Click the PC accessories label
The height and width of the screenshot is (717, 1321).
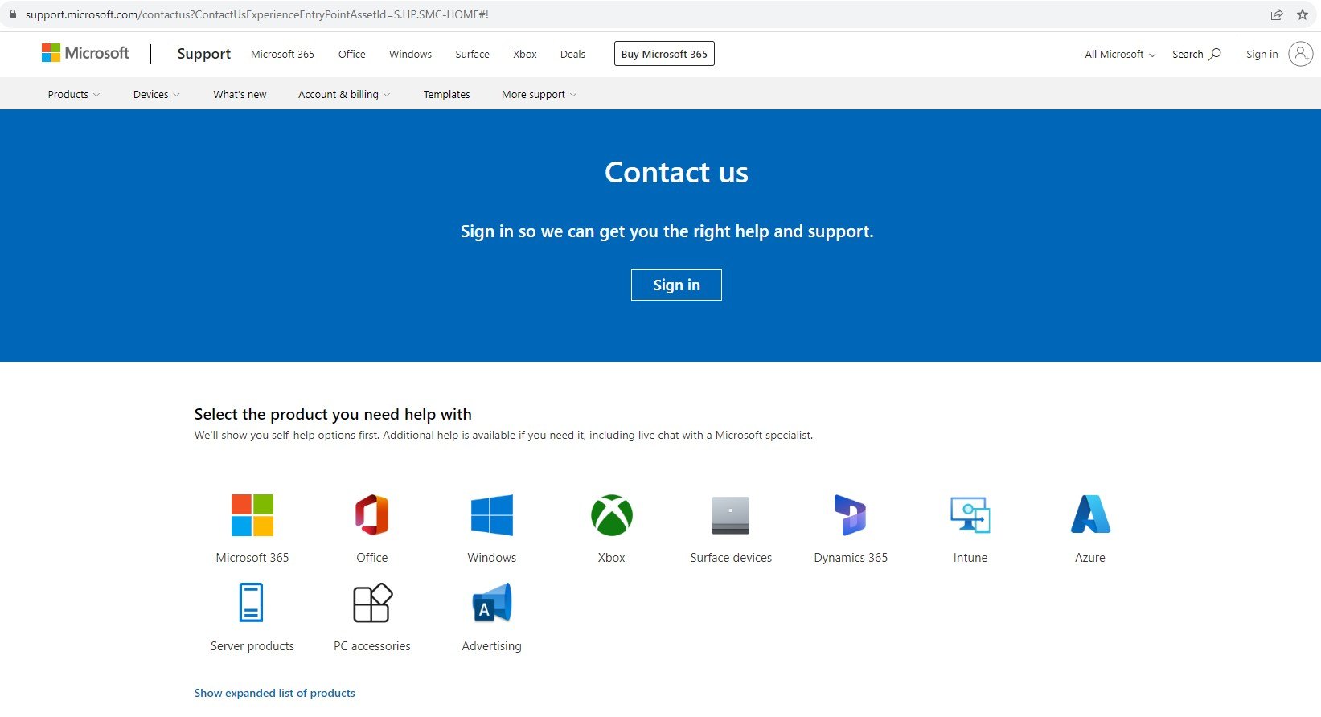[372, 646]
